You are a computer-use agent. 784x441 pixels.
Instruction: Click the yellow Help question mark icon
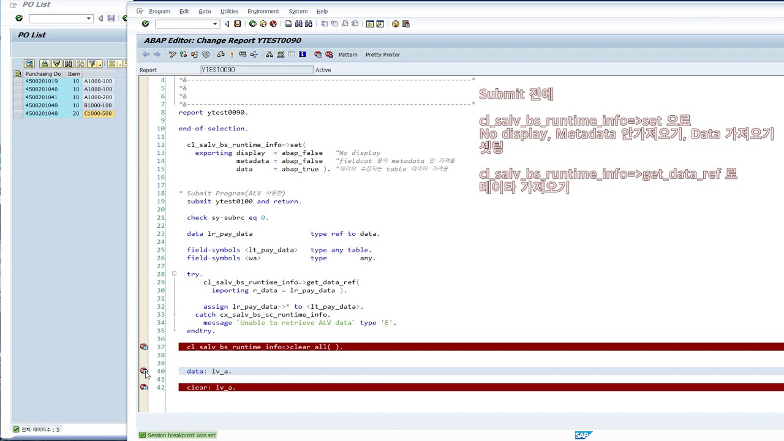[x=396, y=24]
